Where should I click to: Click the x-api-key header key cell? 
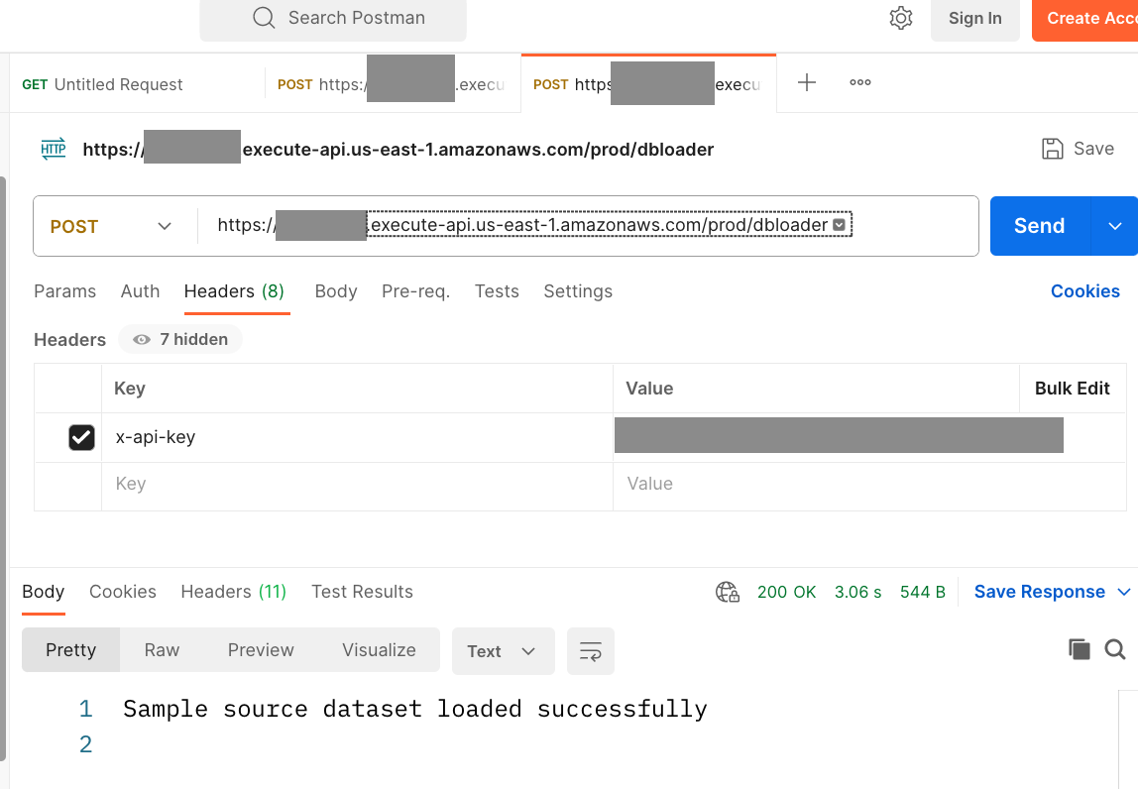357,438
